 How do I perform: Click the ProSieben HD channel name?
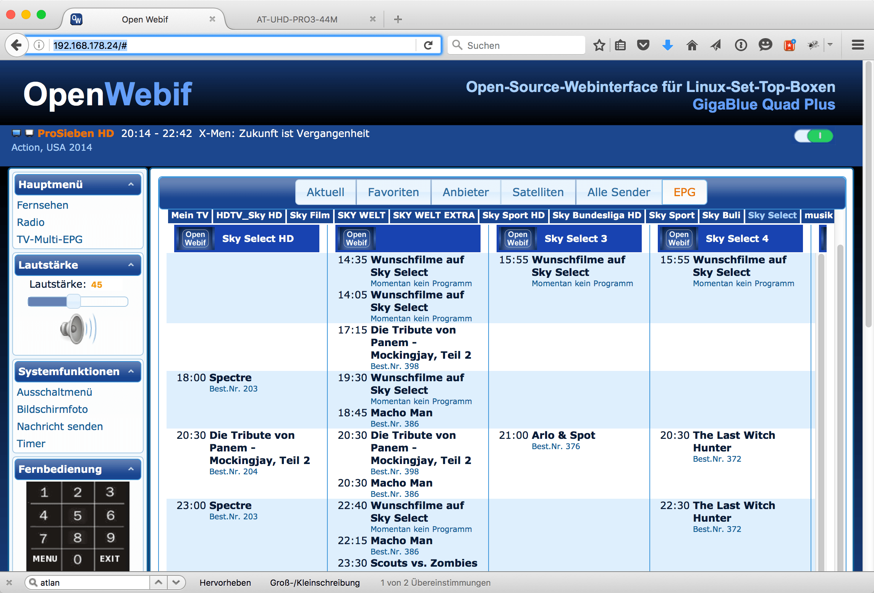coord(76,133)
